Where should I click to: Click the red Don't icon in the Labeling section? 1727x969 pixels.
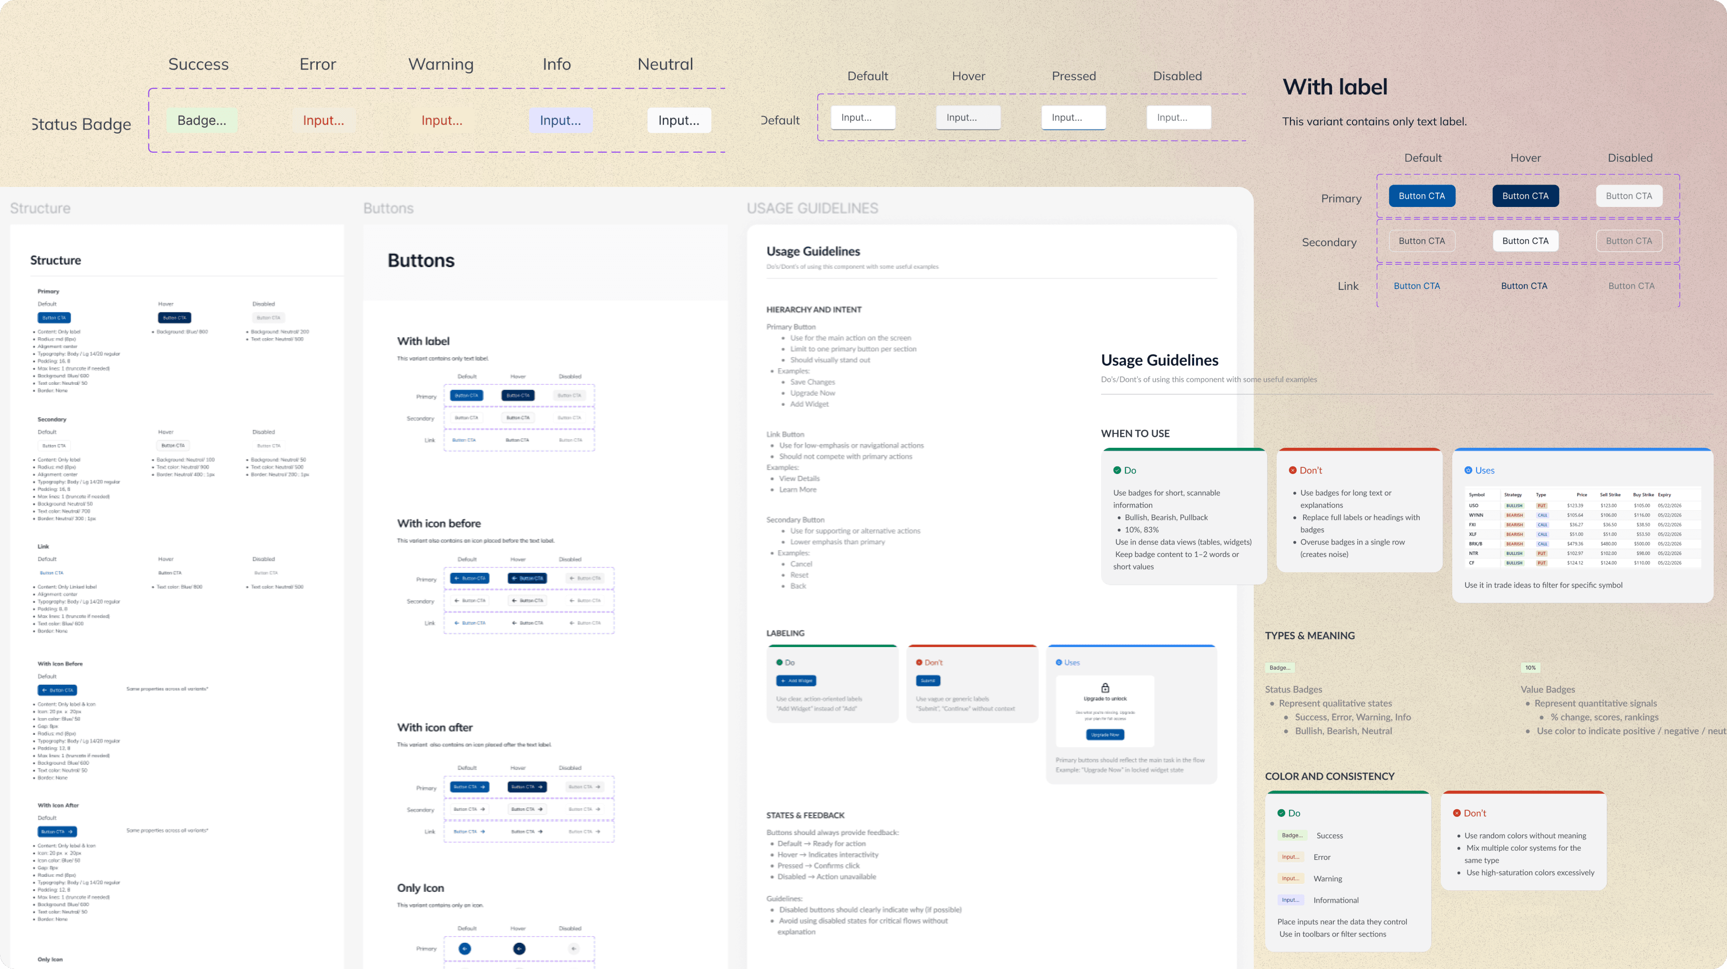(919, 662)
